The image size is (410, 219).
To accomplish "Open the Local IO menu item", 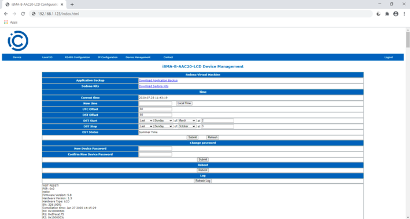I will coord(47,58).
